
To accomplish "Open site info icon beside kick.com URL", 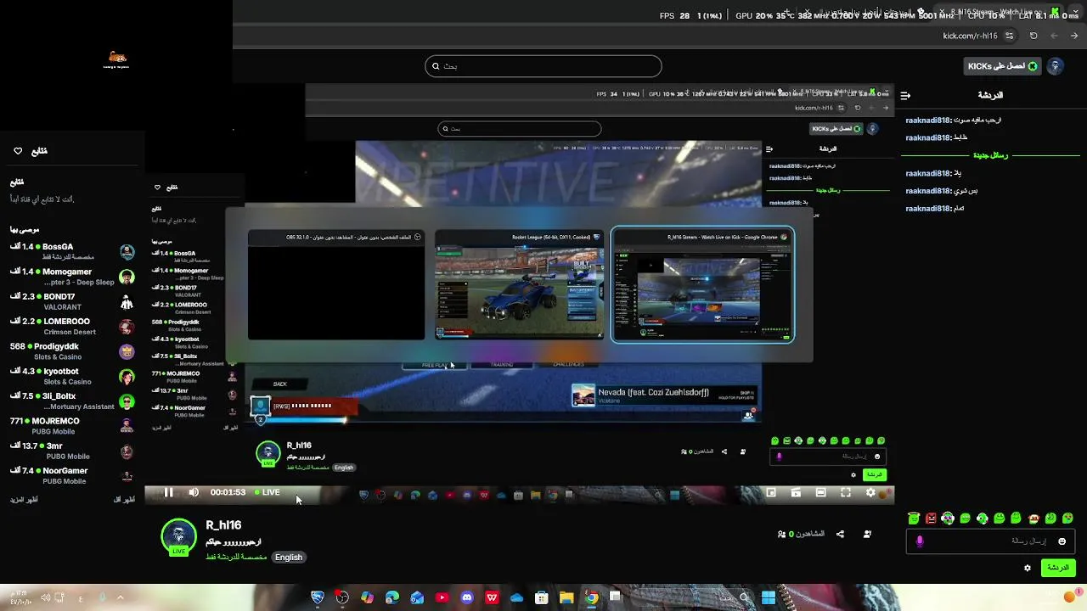I will tap(1009, 36).
